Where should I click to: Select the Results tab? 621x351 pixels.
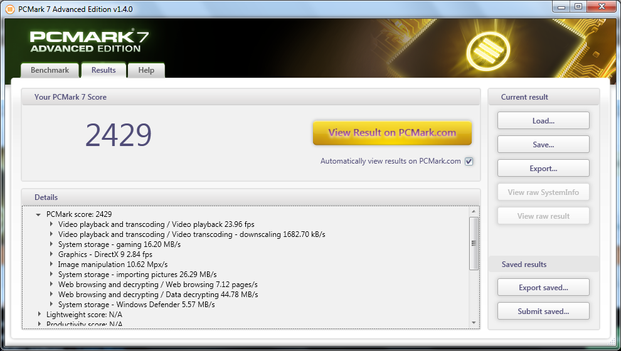[x=103, y=70]
